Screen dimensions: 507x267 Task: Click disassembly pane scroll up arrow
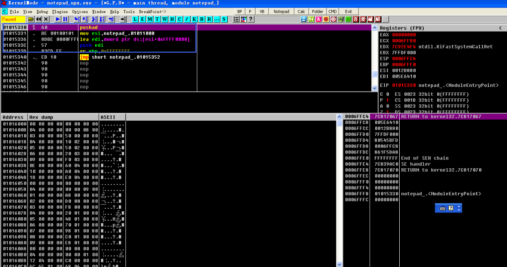click(x=374, y=27)
